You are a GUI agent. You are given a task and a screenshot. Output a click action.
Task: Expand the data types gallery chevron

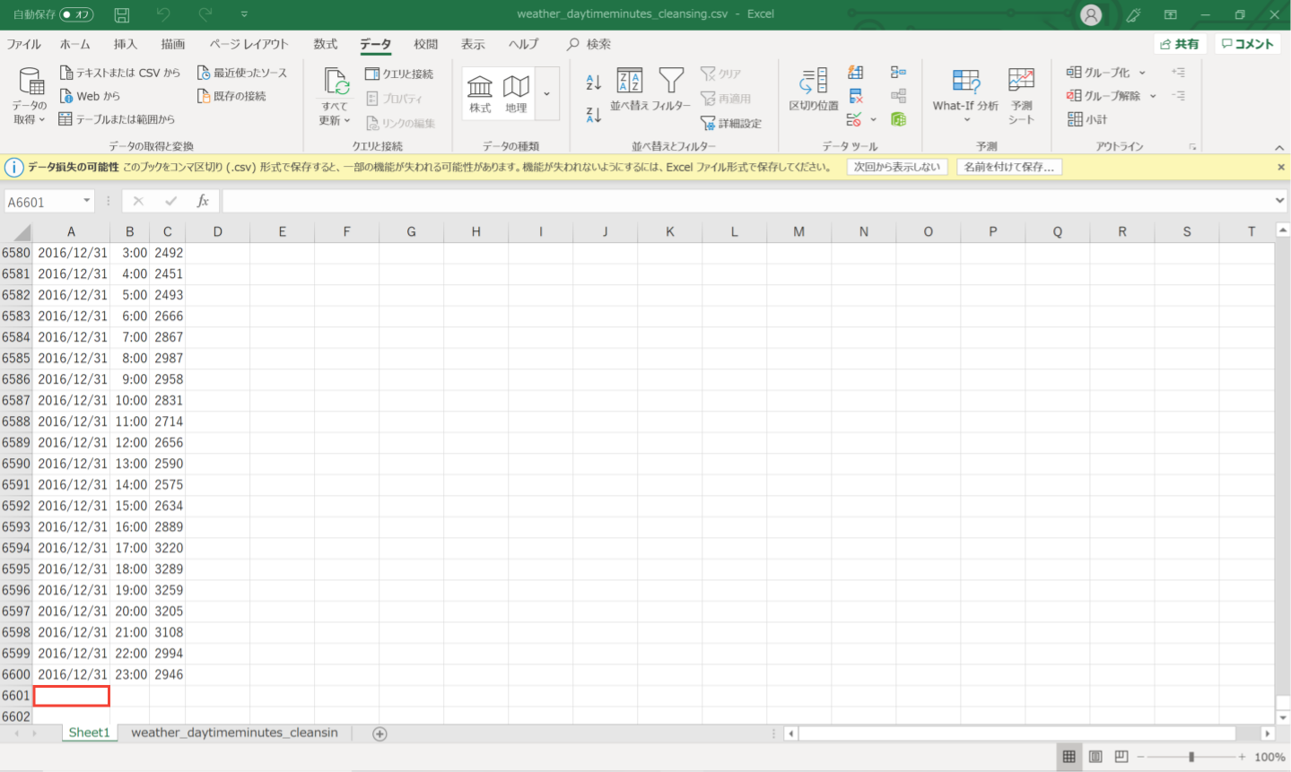coord(546,94)
